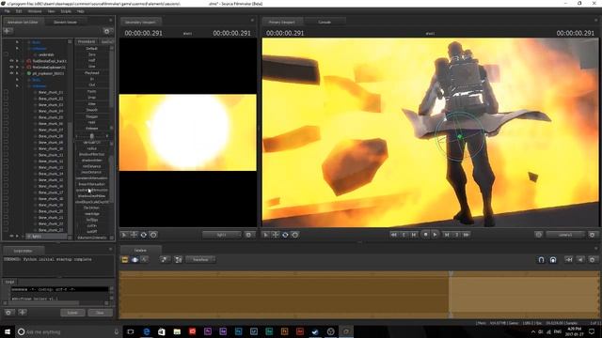Open timeline gear settings
The height and width of the screenshot is (338, 602).
[x=593, y=260]
